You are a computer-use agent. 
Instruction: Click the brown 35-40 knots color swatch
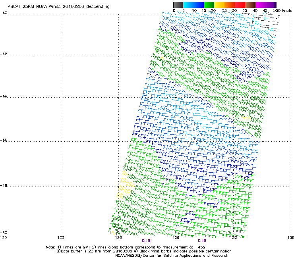[250, 5]
